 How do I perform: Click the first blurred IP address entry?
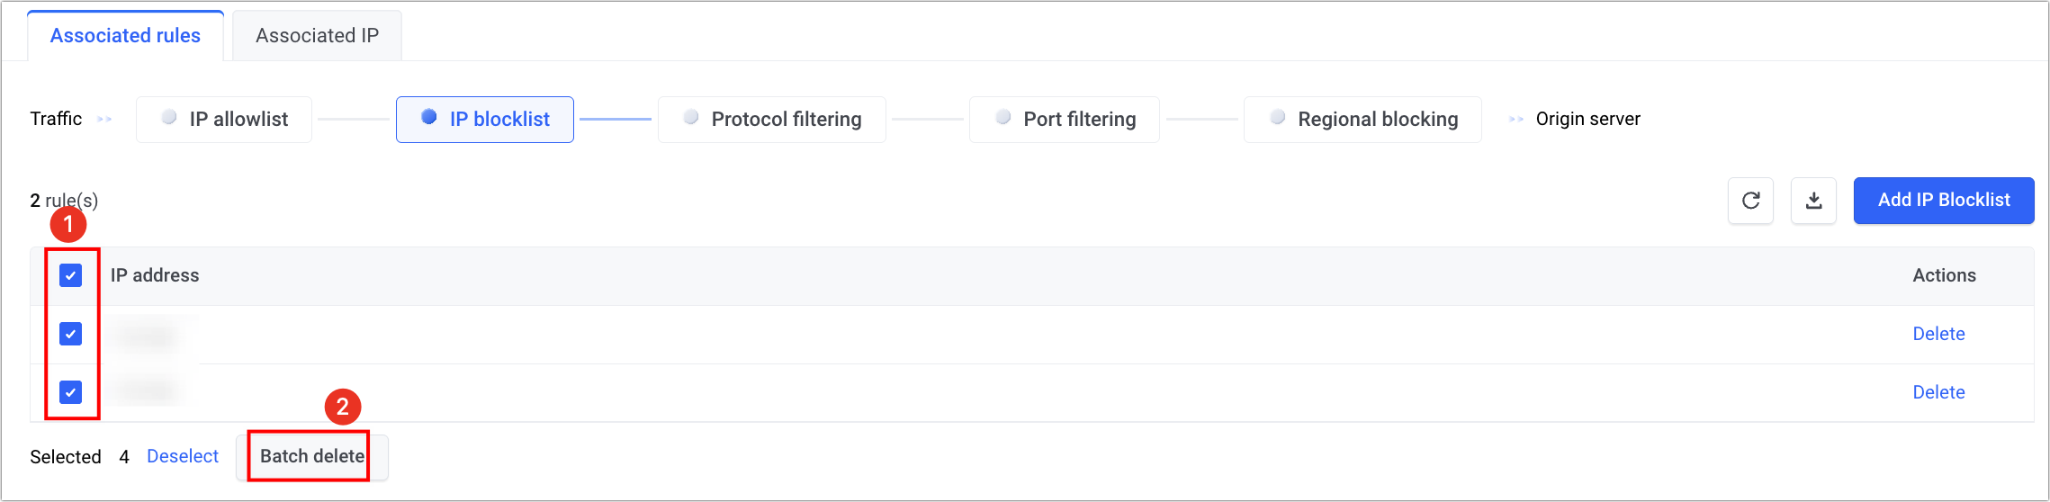coord(147,336)
